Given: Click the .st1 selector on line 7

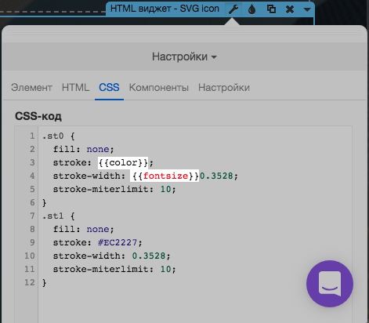Looking at the screenshot, I should tap(53, 216).
